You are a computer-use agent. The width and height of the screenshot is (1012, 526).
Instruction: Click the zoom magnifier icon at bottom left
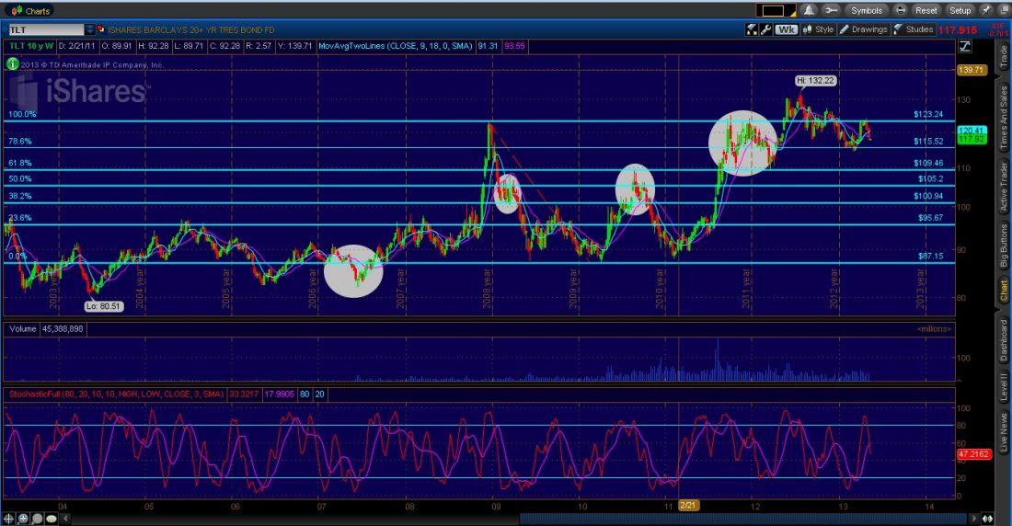coord(23,518)
